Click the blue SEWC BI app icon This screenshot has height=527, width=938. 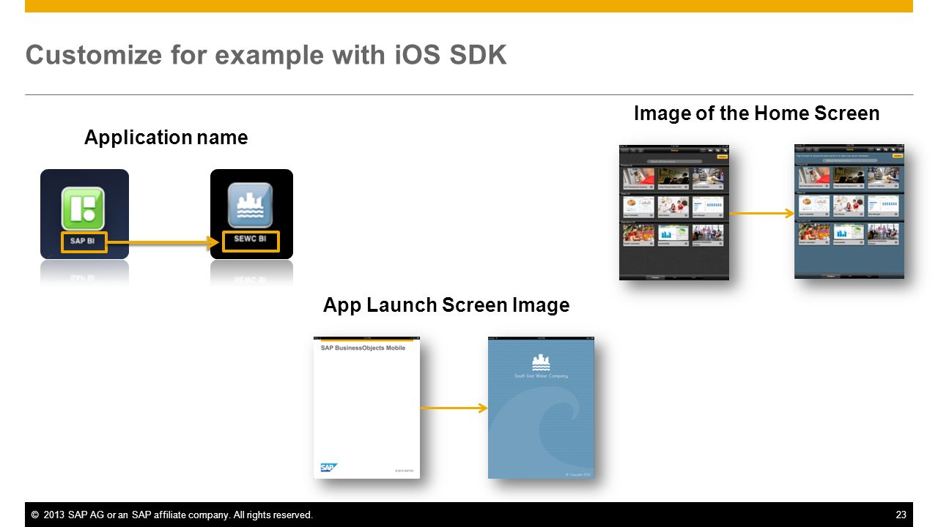coord(251,205)
